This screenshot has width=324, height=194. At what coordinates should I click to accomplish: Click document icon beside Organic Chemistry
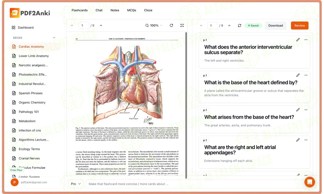point(14,102)
